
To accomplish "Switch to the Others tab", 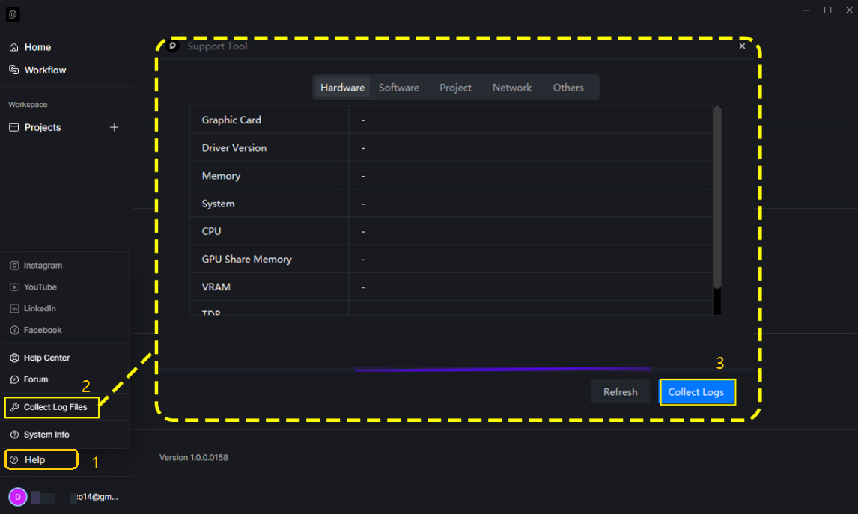I will coord(568,88).
